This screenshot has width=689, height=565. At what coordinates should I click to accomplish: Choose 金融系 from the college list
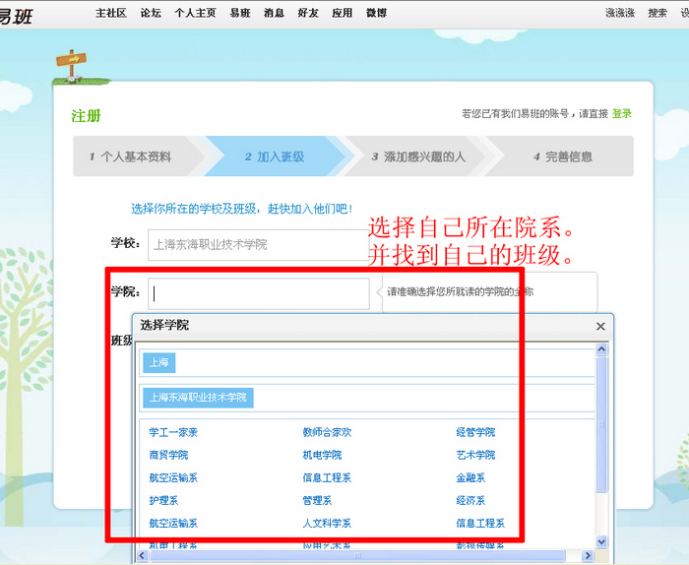[x=470, y=478]
